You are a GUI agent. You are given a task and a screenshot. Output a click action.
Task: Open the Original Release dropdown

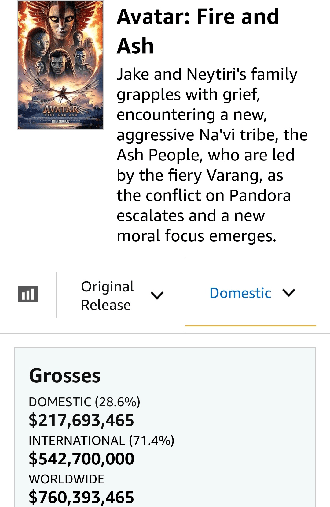click(x=107, y=295)
